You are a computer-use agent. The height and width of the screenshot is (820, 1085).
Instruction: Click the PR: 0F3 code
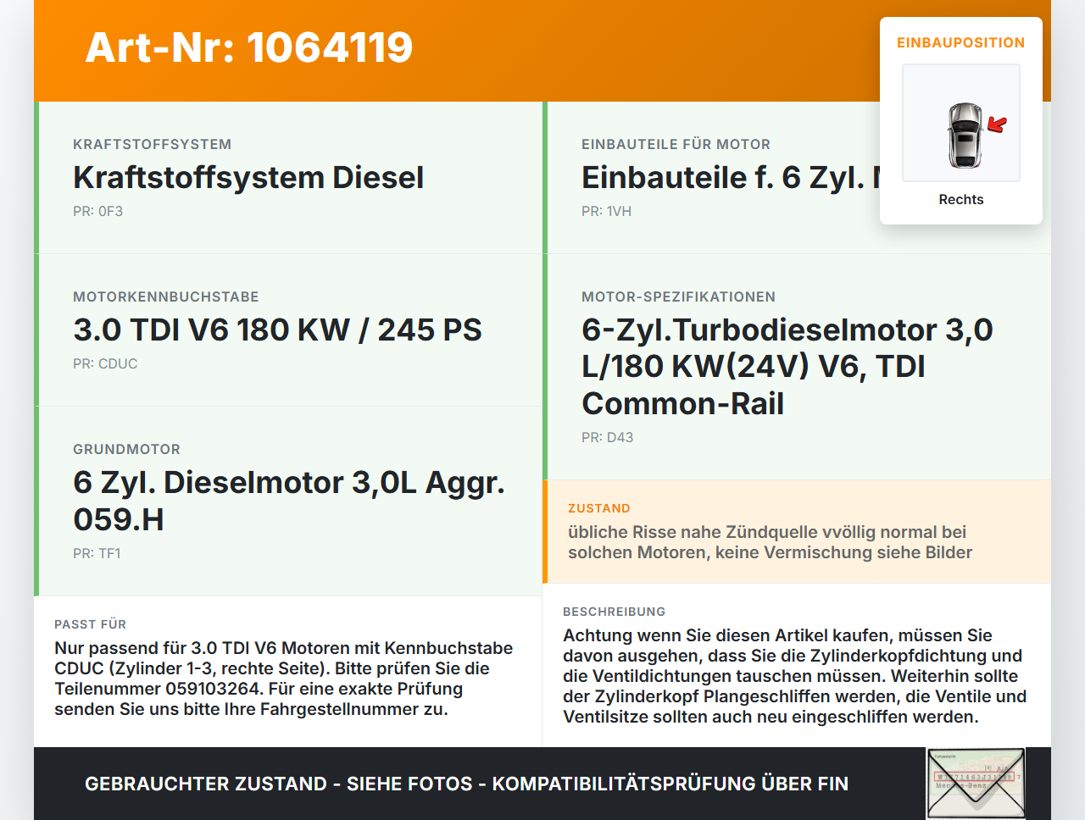tap(97, 211)
